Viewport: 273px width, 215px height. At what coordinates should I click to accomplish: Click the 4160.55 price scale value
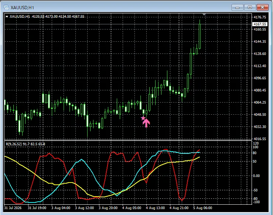tap(260, 29)
